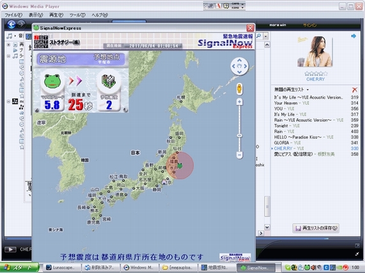Select Tonight - YUI in the playlist
The image size is (365, 273).
[316, 125]
